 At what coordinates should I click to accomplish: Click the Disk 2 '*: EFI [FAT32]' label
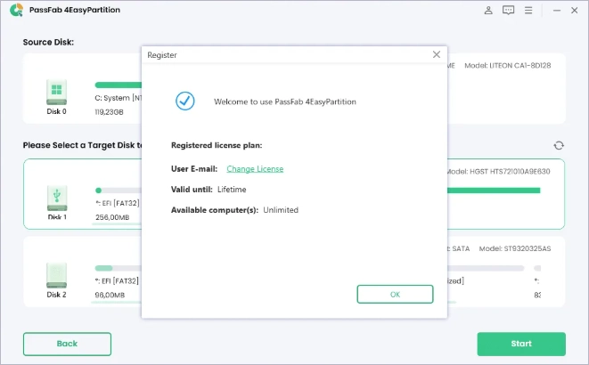[117, 281]
